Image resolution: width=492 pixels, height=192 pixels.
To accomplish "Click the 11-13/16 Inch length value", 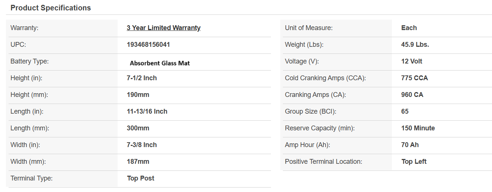I will tap(147, 111).
